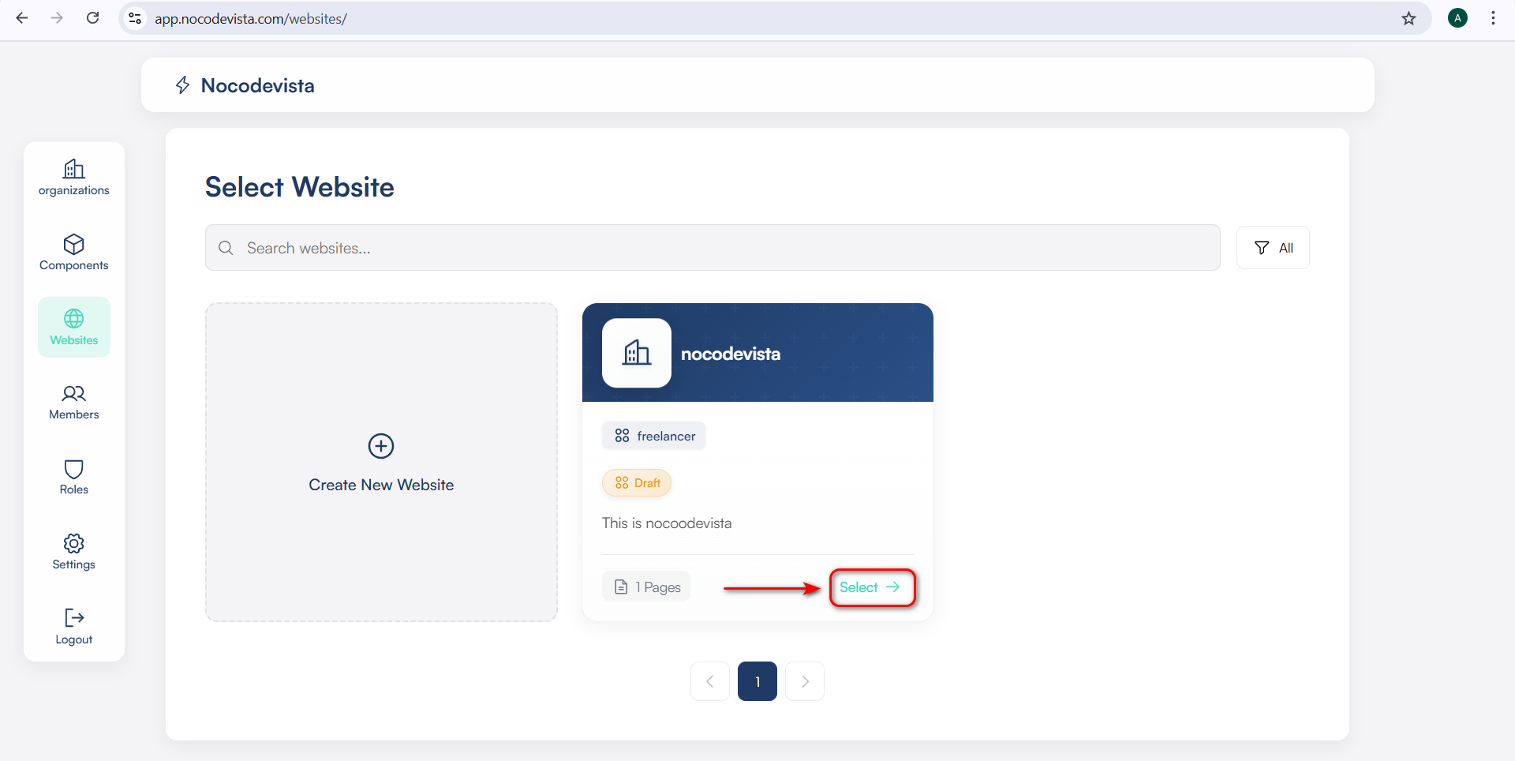This screenshot has width=1515, height=761.
Task: Open Settings gear in sidebar
Action: [x=73, y=544]
